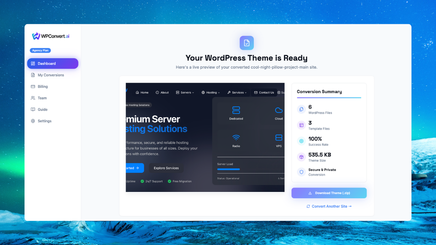Viewport: 436px width, 245px height.
Task: Click the Explore Services button
Action: (x=166, y=168)
